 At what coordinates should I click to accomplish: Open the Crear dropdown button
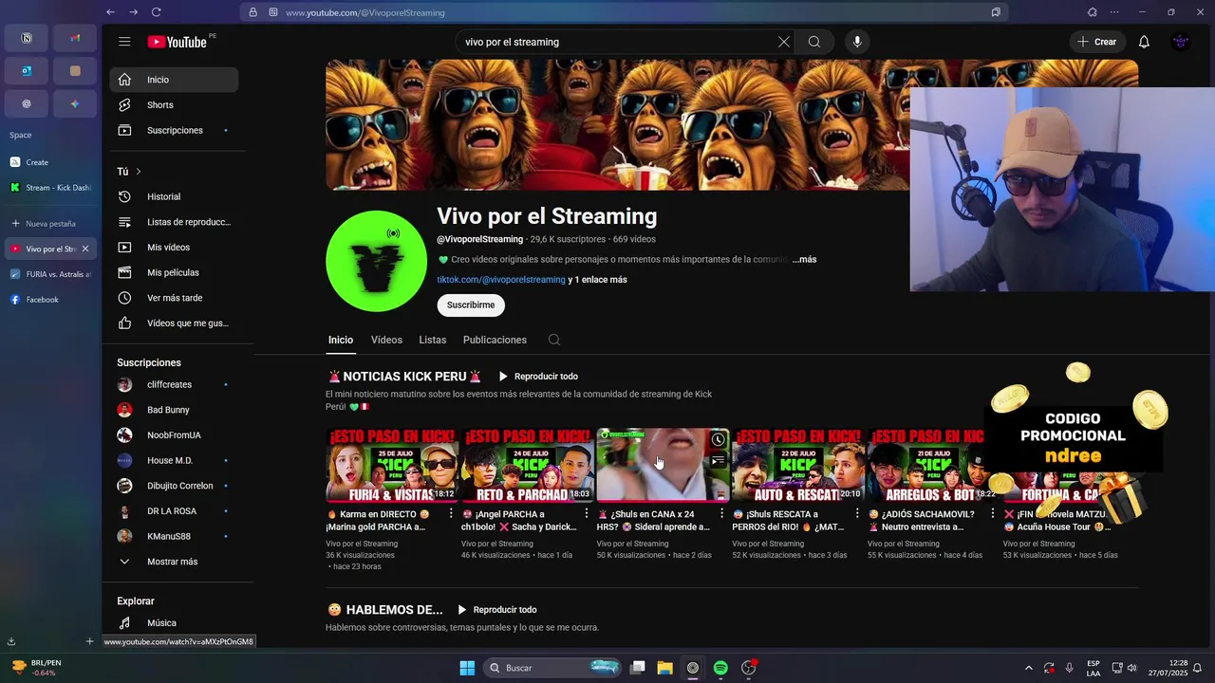click(1097, 42)
